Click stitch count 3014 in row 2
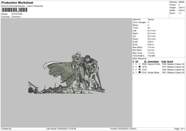Image resolution: width=186 pixels, height=131 pixels. point(144,67)
